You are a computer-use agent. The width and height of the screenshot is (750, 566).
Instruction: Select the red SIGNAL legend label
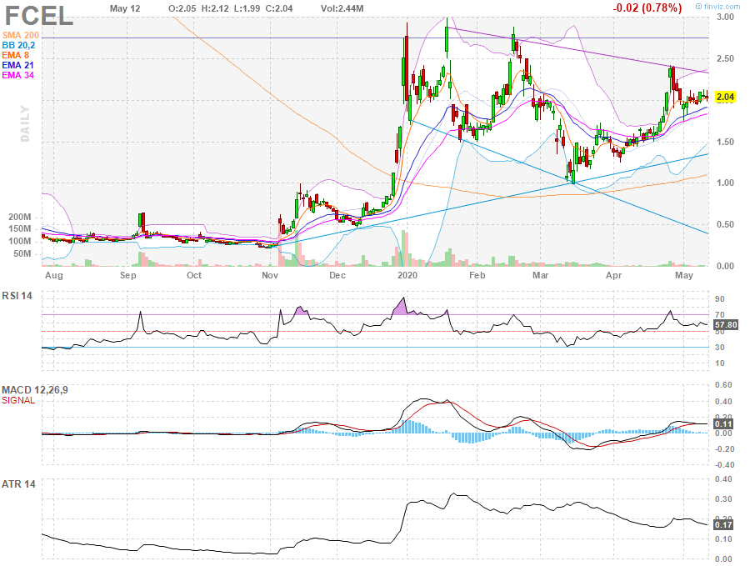point(18,401)
